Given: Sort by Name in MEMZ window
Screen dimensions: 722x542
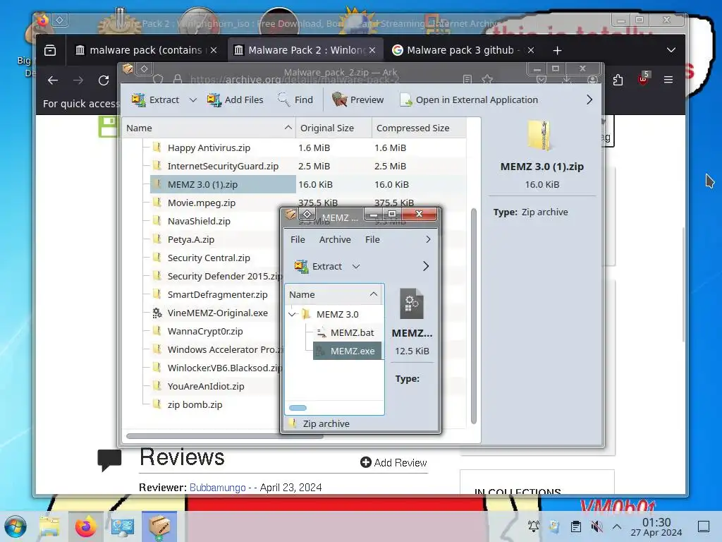Looking at the screenshot, I should click(x=334, y=294).
